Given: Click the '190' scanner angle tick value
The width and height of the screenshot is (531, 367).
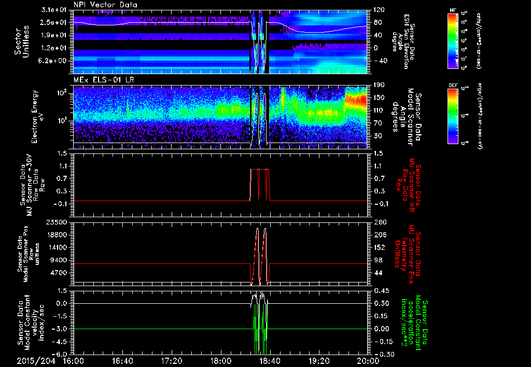Looking at the screenshot, I should click(x=379, y=85).
